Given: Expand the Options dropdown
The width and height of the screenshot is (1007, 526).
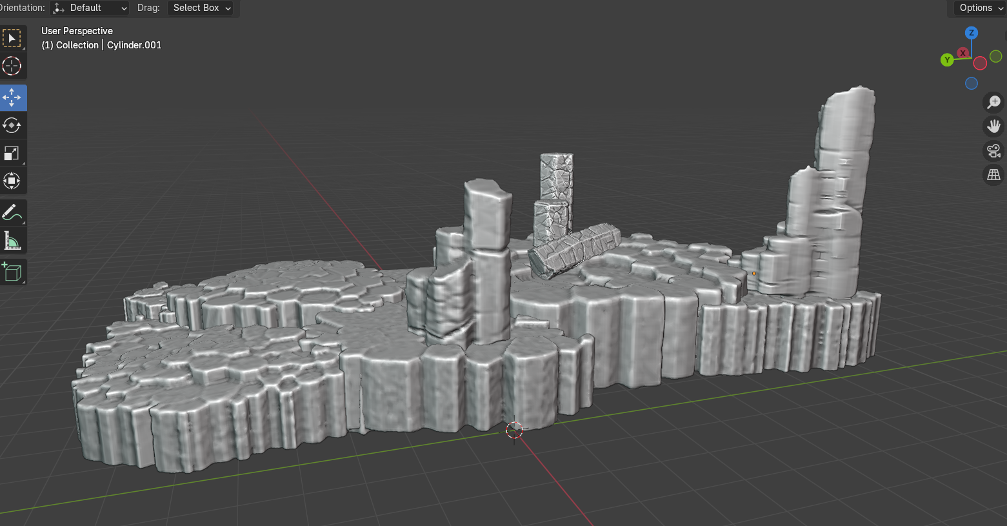Looking at the screenshot, I should [x=981, y=8].
